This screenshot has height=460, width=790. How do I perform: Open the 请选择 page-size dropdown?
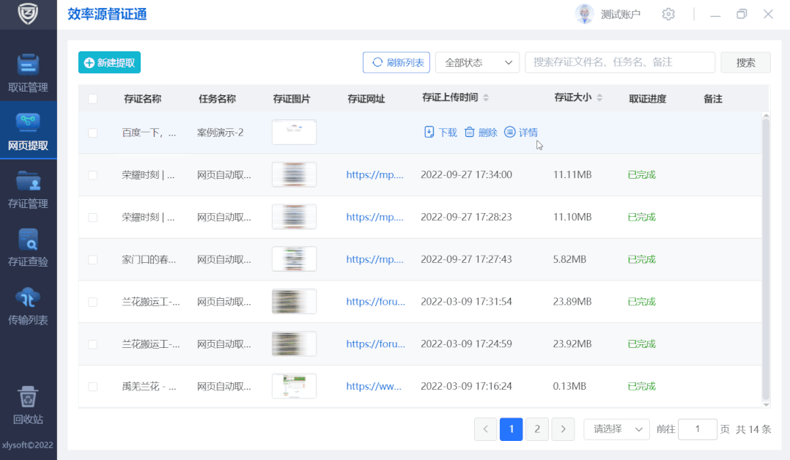[x=617, y=429]
